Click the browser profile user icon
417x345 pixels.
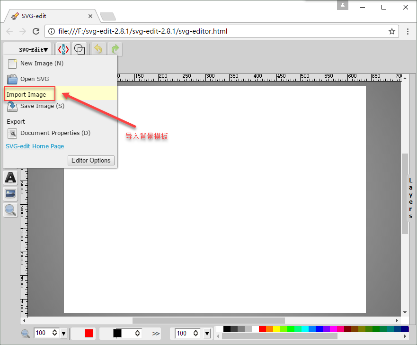coord(343,5)
